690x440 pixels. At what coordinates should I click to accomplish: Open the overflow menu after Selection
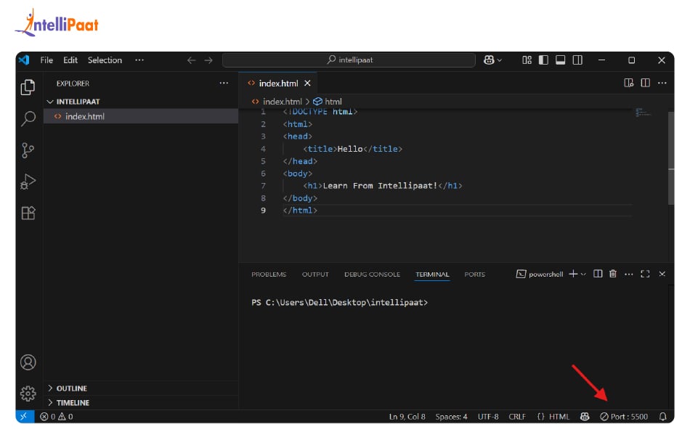click(139, 60)
